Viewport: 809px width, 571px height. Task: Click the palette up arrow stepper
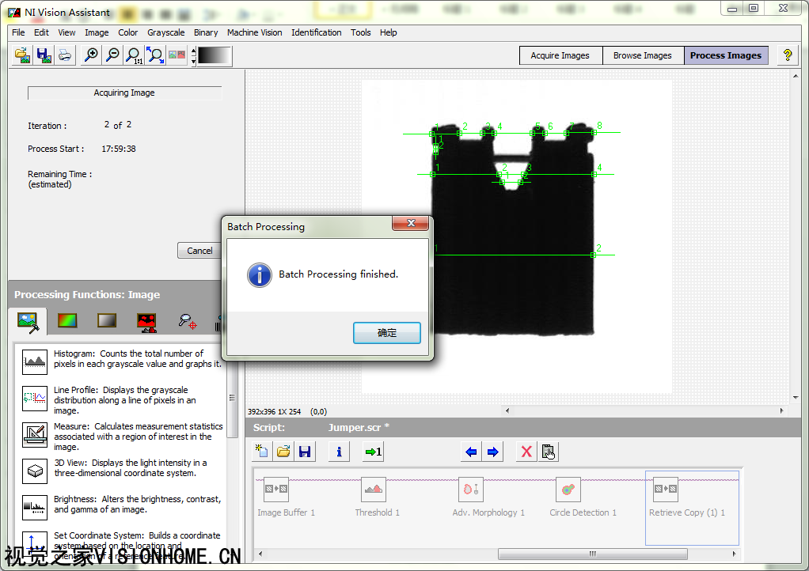(192, 51)
